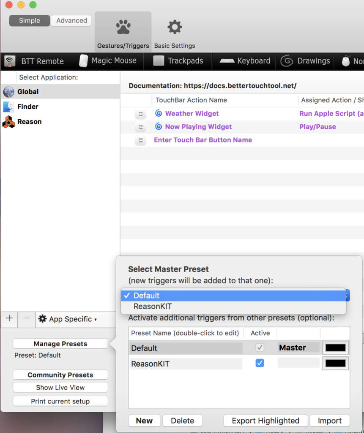Remove application with minus button

tap(27, 319)
